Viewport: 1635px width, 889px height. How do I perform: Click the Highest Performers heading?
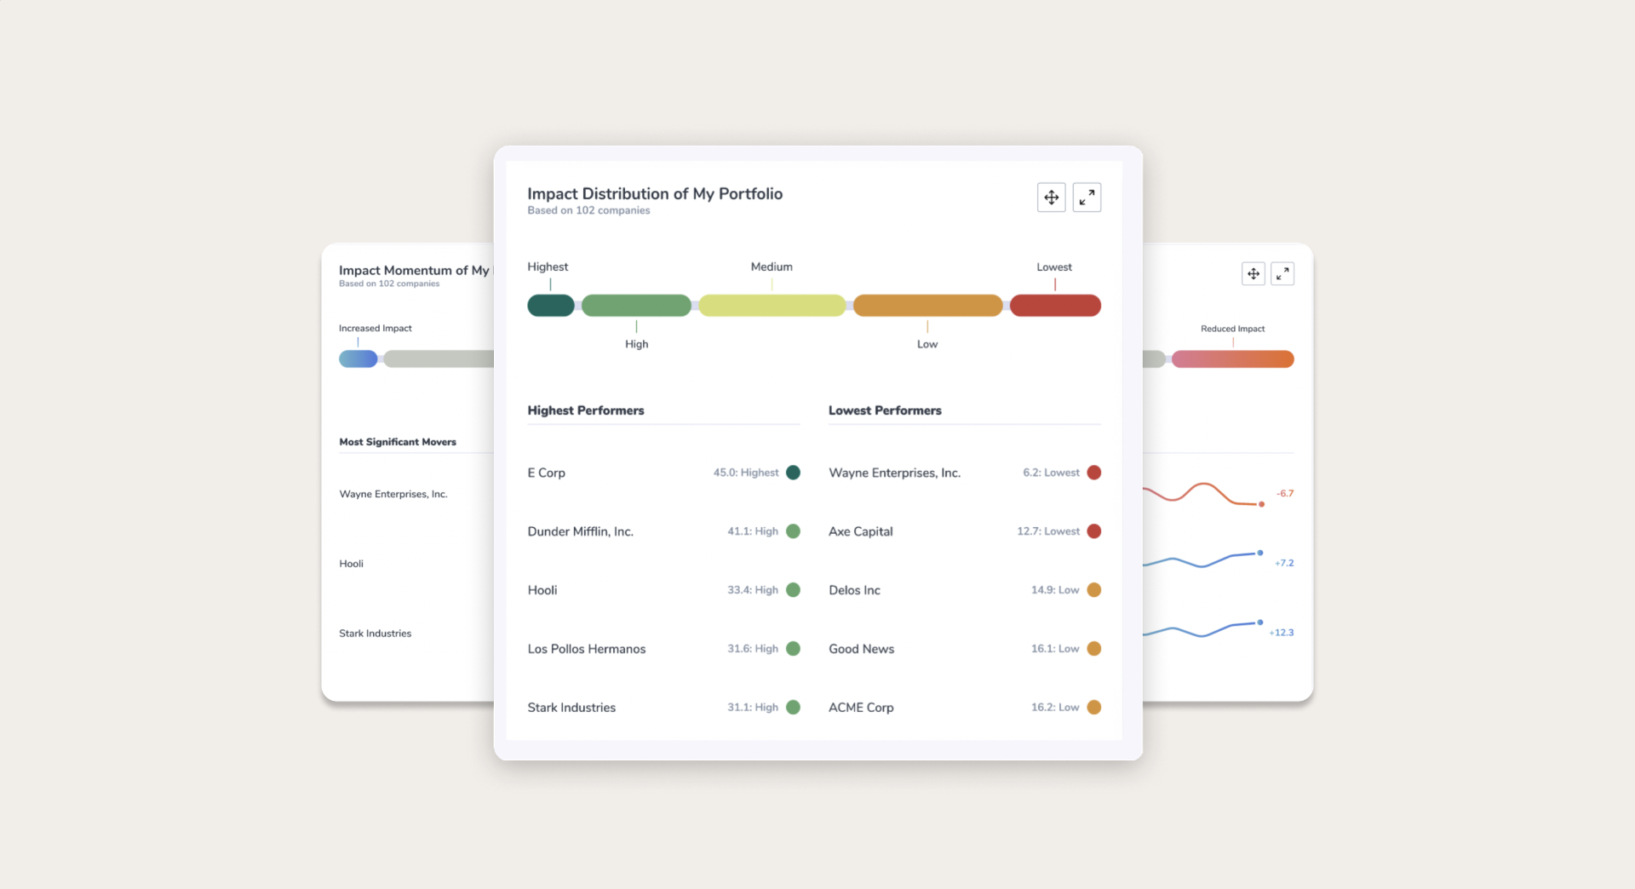(586, 410)
